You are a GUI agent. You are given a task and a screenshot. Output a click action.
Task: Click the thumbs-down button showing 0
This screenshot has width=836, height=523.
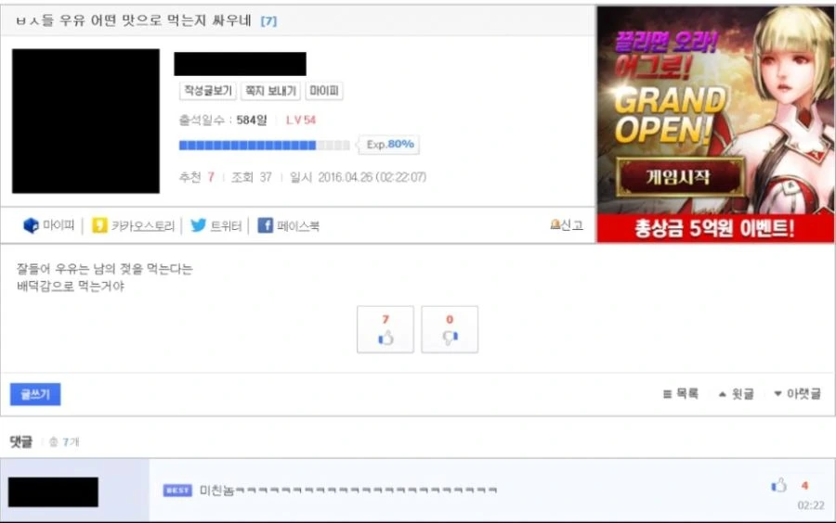point(450,329)
